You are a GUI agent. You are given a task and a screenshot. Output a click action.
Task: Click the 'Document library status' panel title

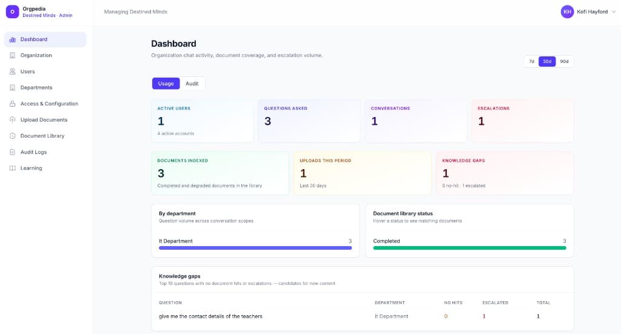pyautogui.click(x=403, y=213)
